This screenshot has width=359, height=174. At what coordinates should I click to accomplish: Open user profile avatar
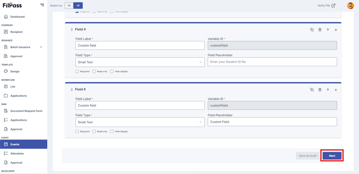click(x=350, y=5)
